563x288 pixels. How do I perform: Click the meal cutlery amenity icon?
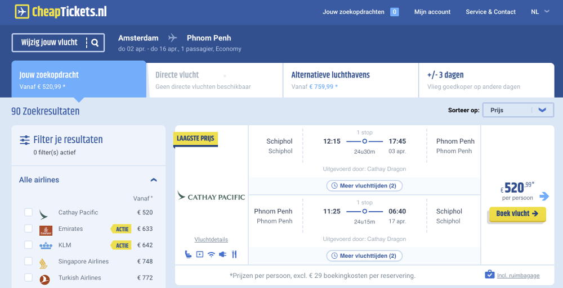pos(234,254)
